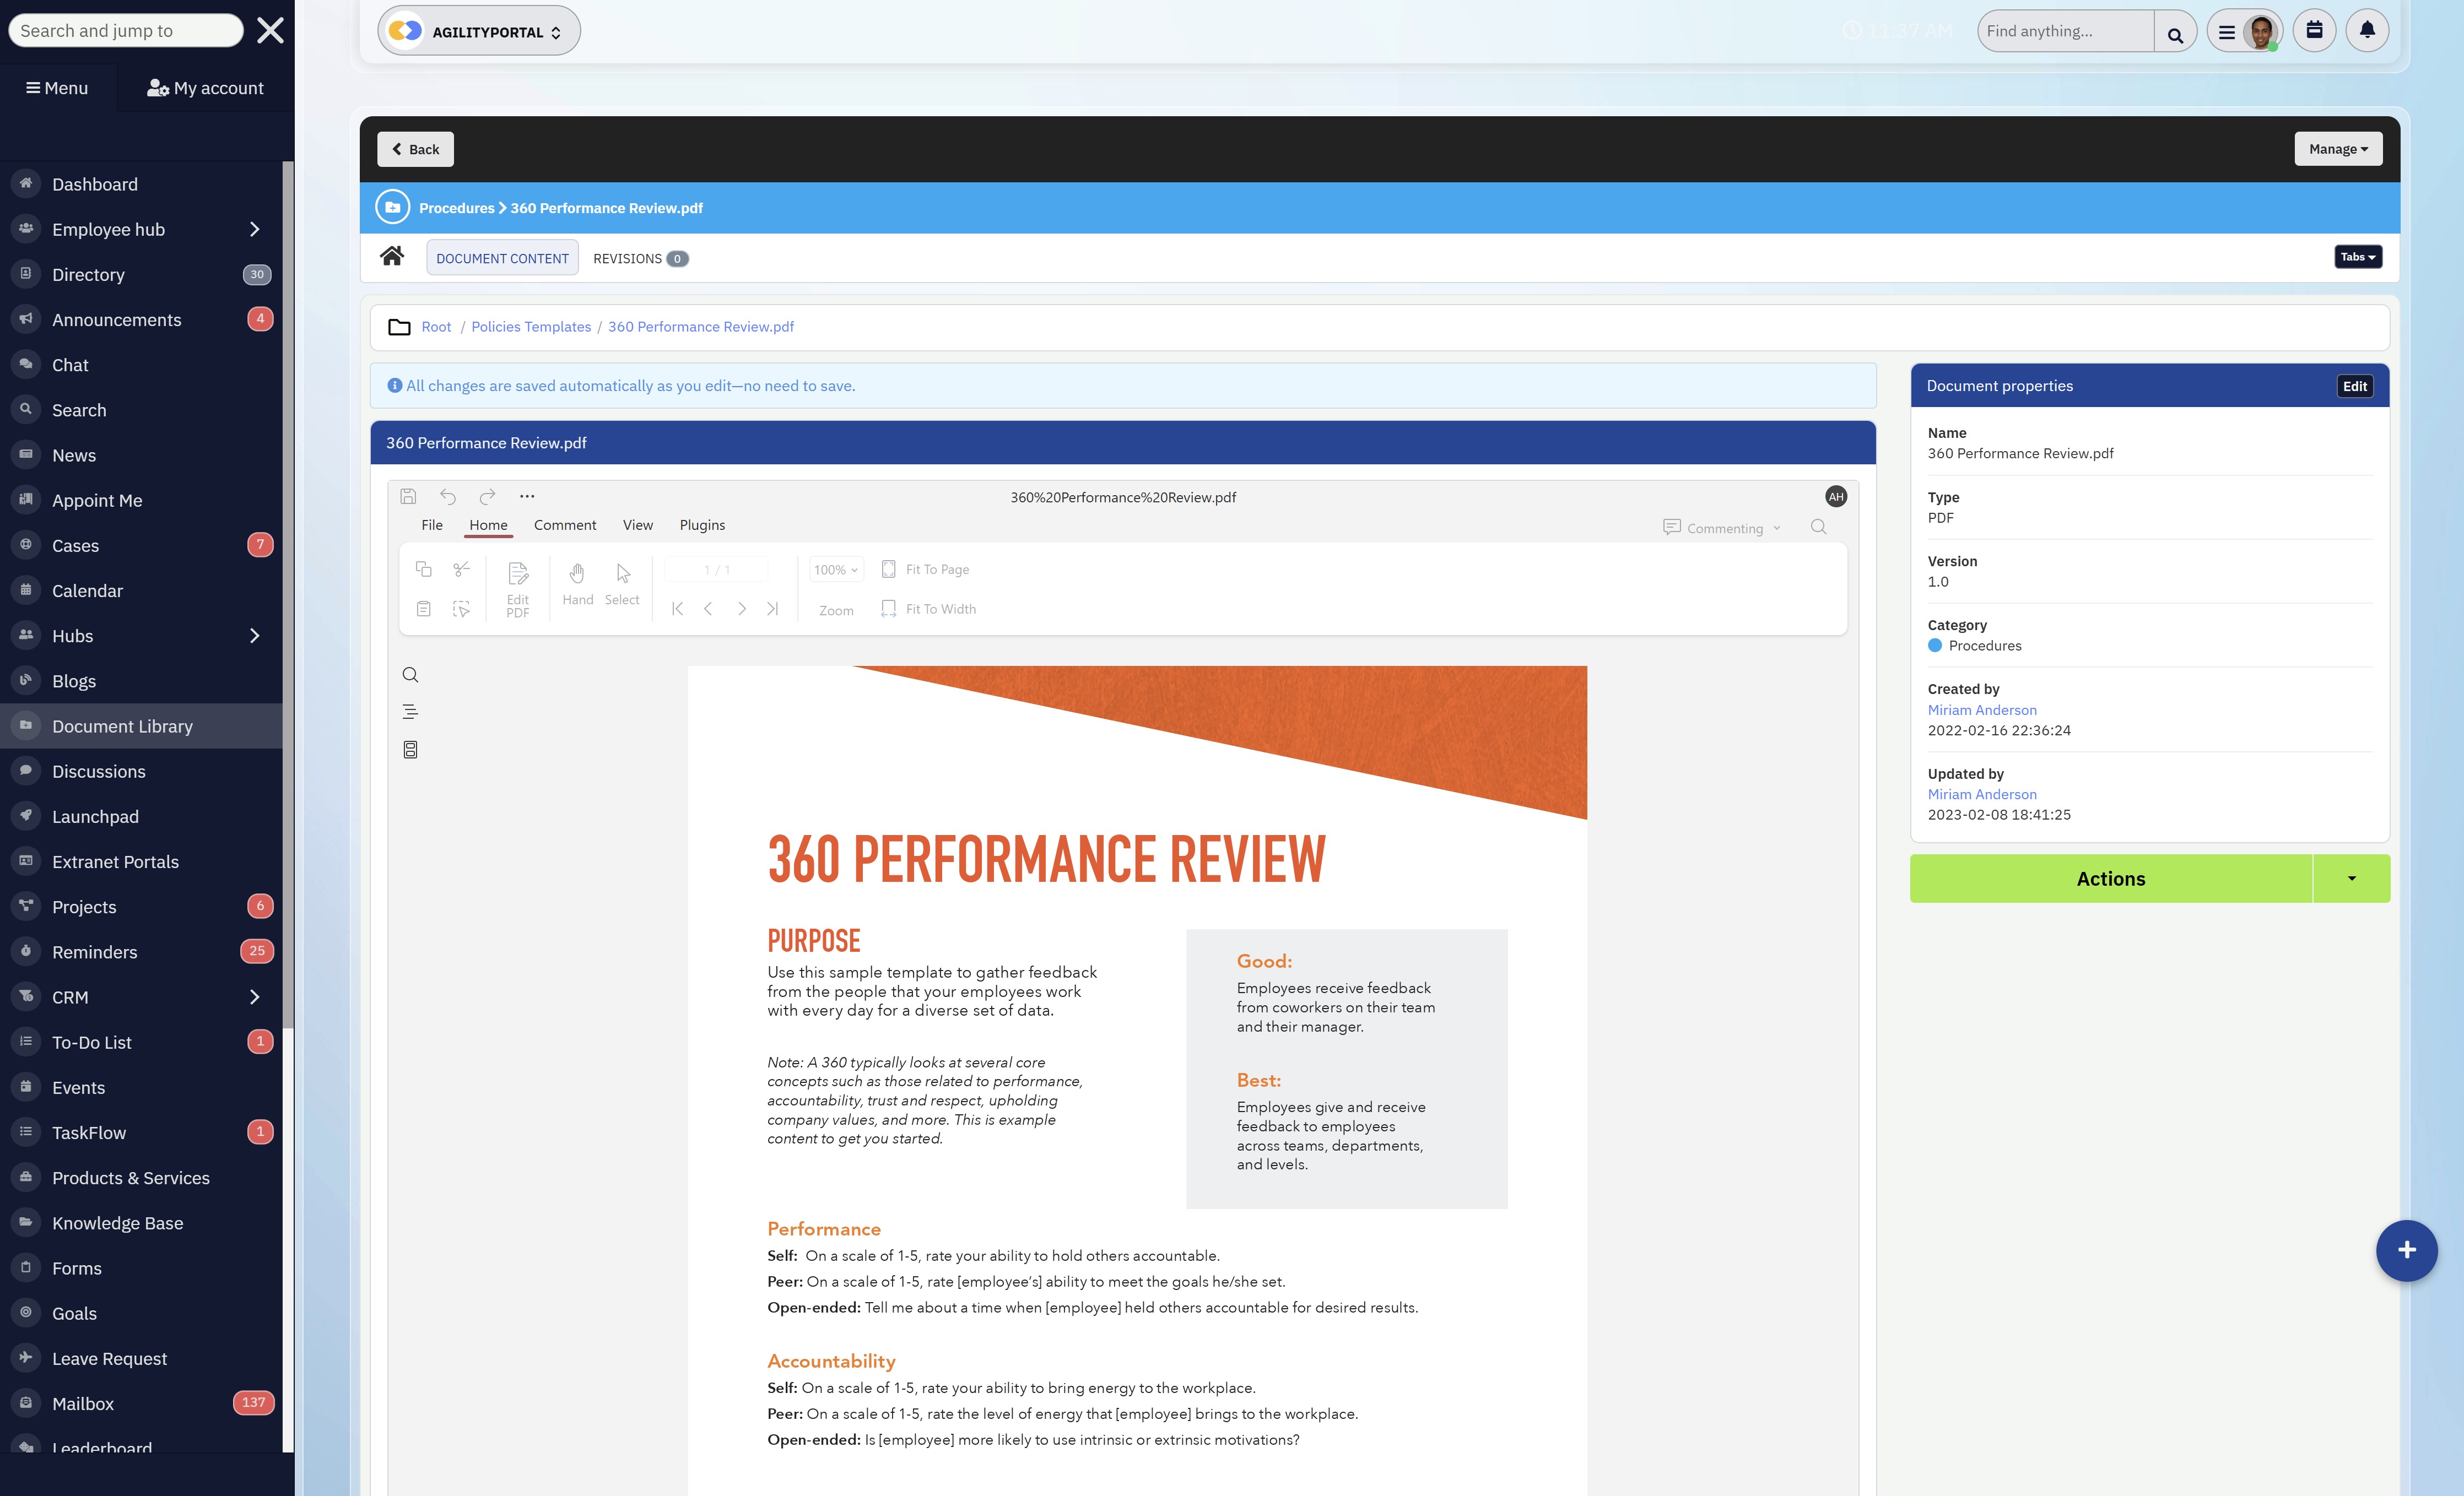Screen dimensions: 2464x1496
Task: Expand the Manage dropdown button
Action: click(x=2337, y=149)
